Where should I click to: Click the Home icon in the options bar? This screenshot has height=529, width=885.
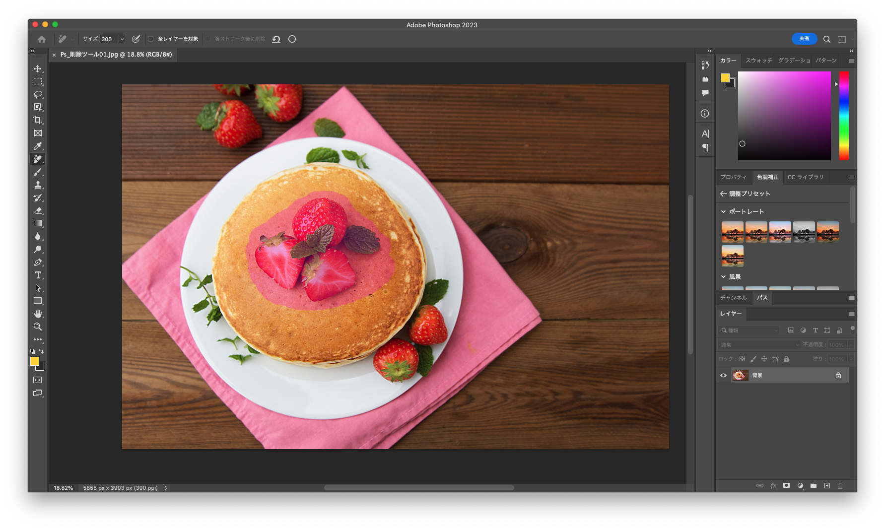(42, 39)
